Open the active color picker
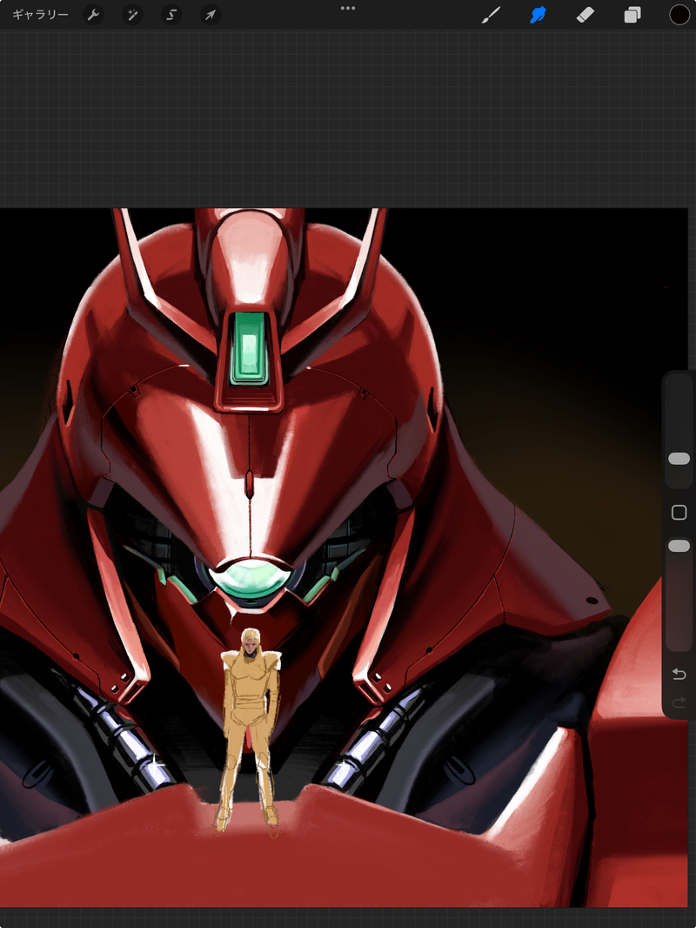The width and height of the screenshot is (696, 928). point(679,15)
